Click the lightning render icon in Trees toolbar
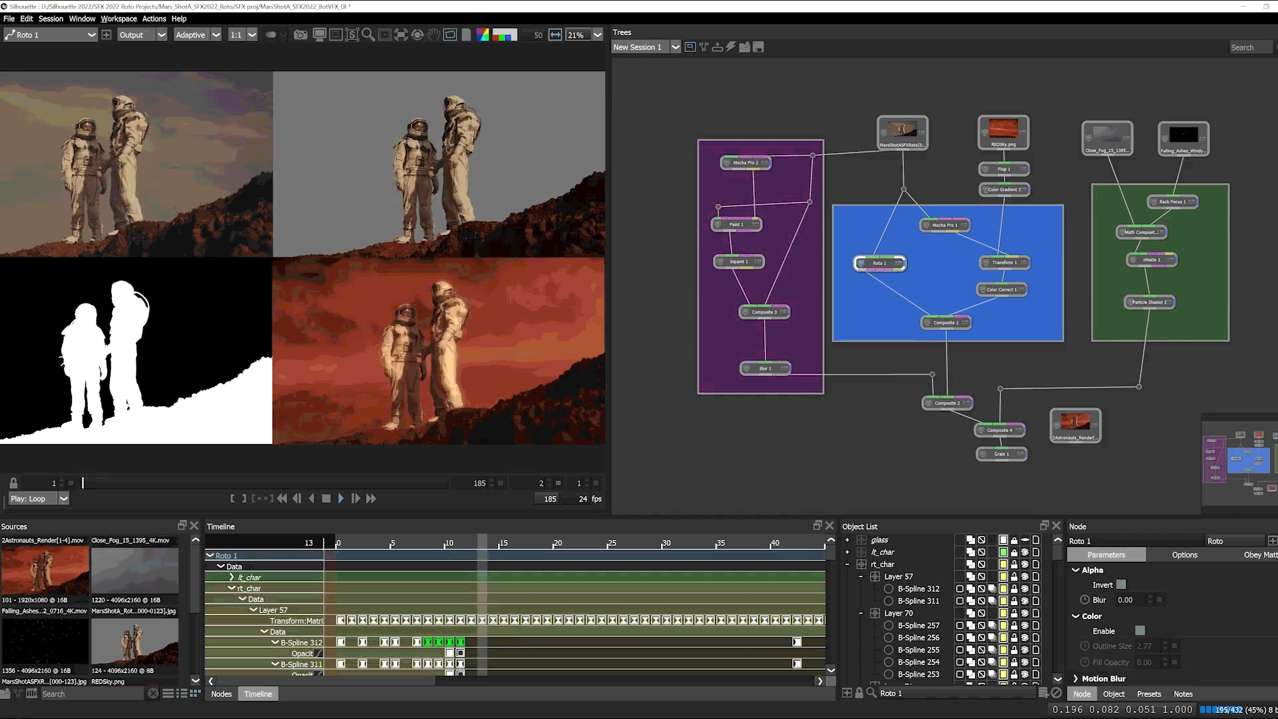The width and height of the screenshot is (1278, 719). 731,47
